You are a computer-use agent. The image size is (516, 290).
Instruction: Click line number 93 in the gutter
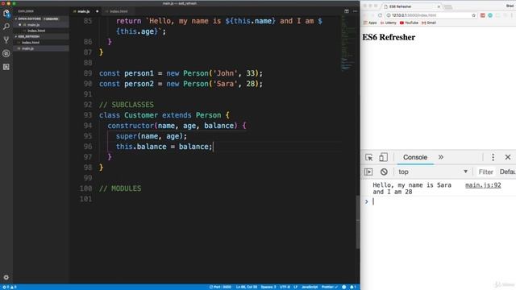click(88, 115)
